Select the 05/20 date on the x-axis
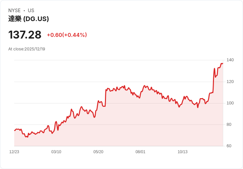Screen dimensions: 243x169 [x=98, y=152]
